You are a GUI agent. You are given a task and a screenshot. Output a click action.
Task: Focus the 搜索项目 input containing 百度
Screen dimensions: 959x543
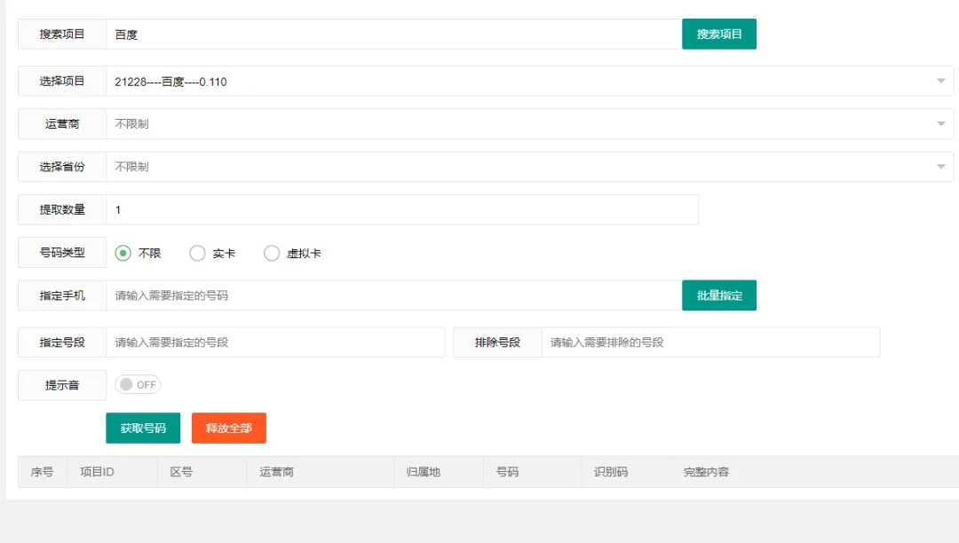[392, 35]
